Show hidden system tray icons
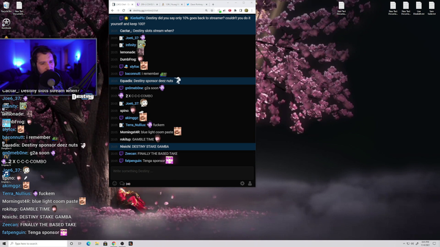Screen dimensions: 440x247 pos(404,244)
